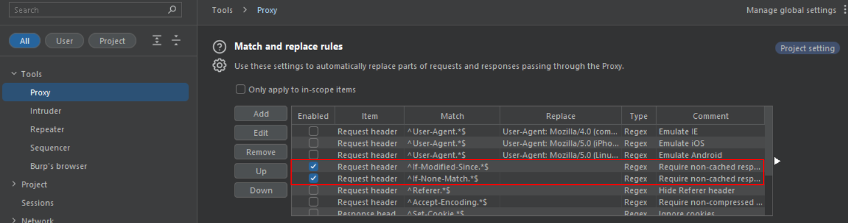
Task: Click the gear icon beside the rules description
Action: (219, 65)
